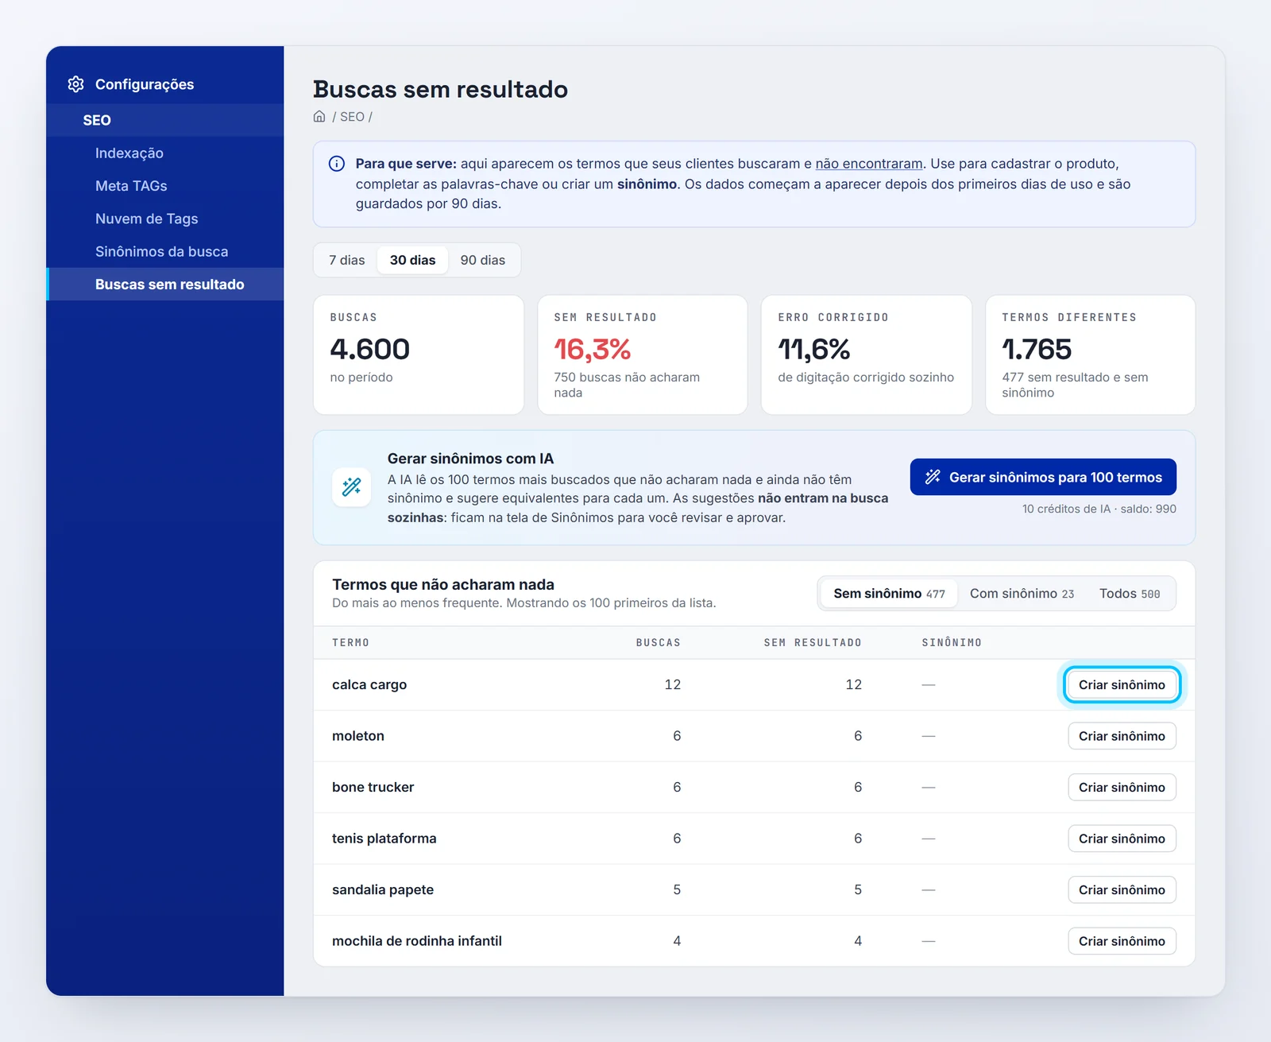The width and height of the screenshot is (1271, 1042).
Task: Click SEO in the breadcrumb
Action: click(352, 117)
